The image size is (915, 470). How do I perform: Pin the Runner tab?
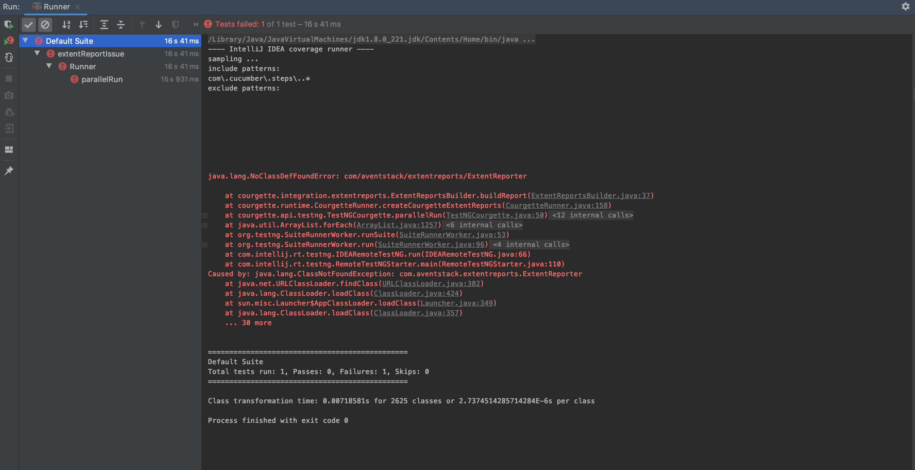(9, 171)
